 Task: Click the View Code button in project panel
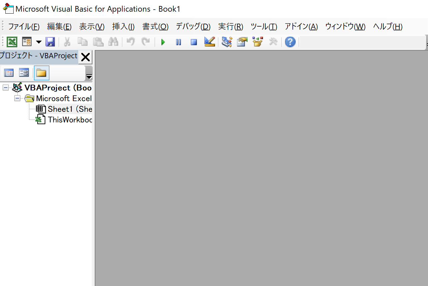tap(9, 73)
